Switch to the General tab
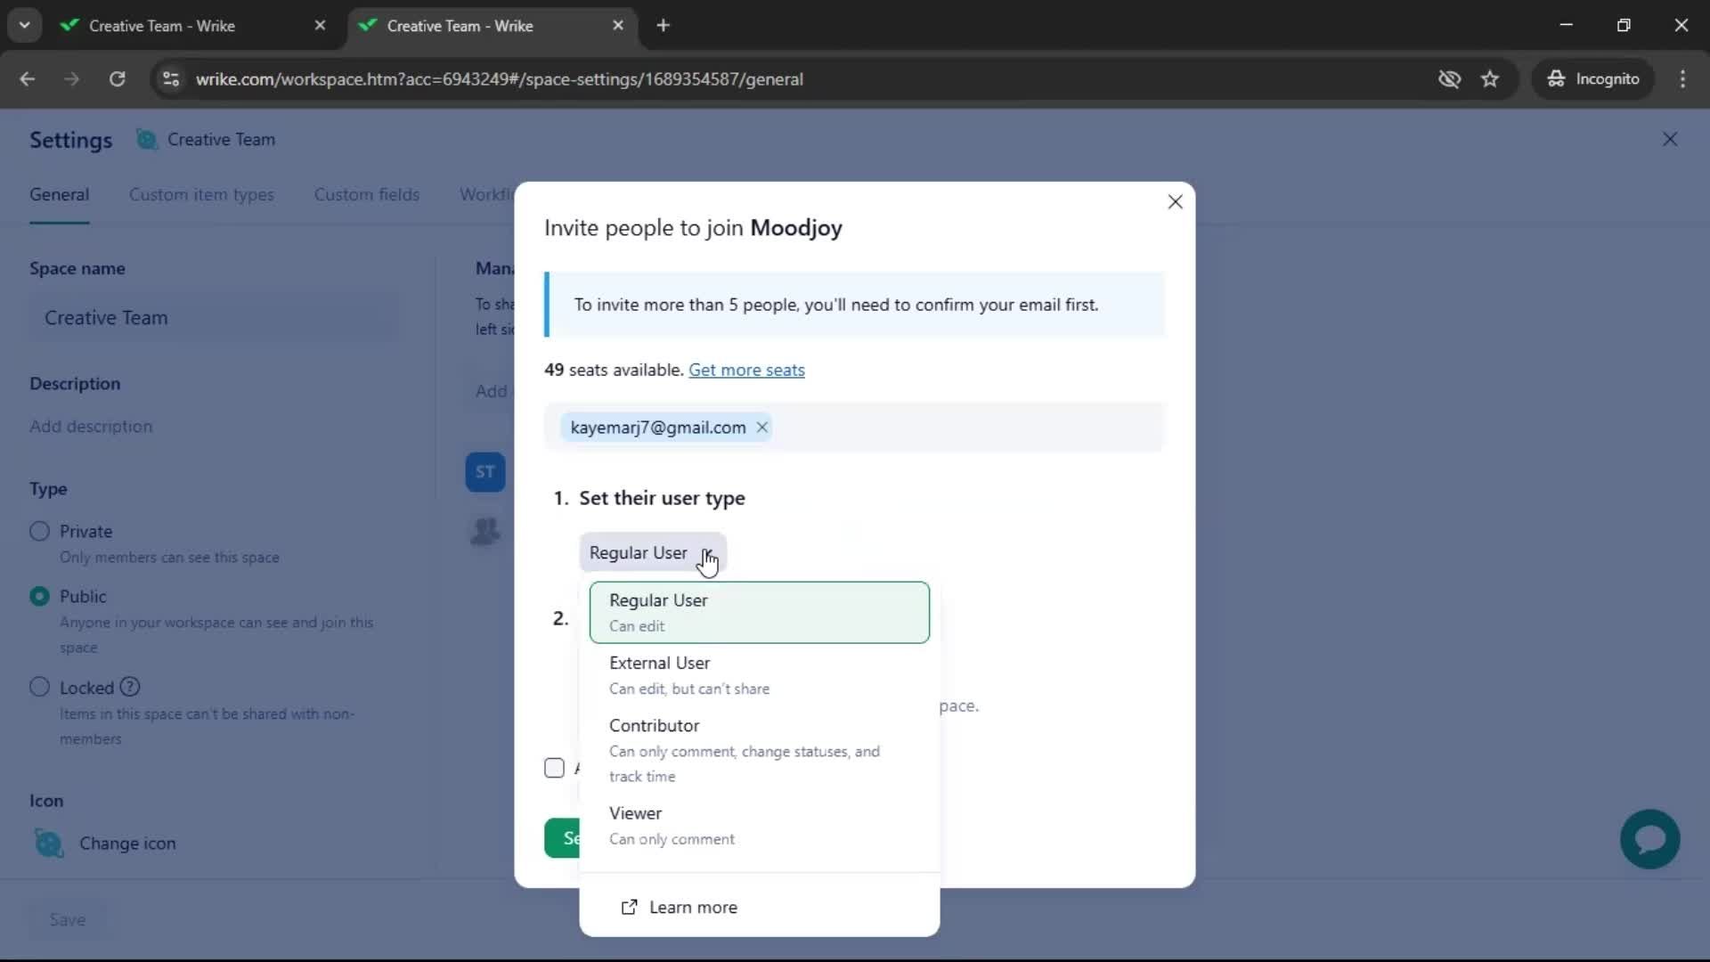 59,194
